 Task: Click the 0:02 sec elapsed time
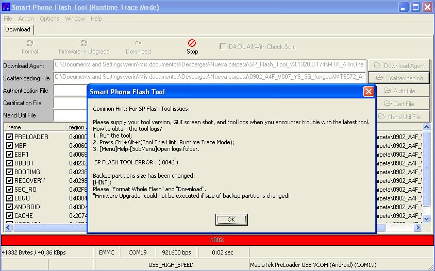click(223, 252)
